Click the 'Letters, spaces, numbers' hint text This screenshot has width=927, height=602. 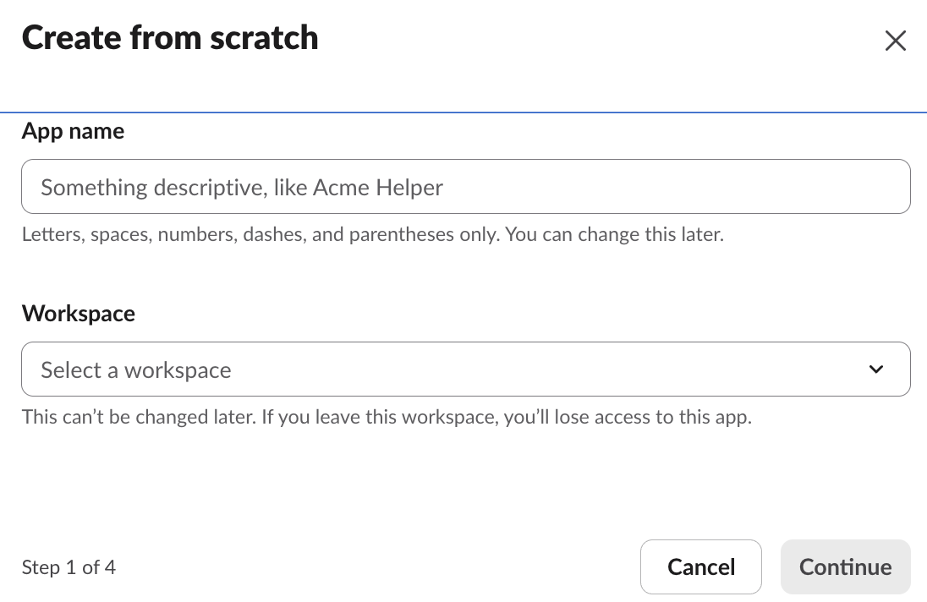click(x=373, y=234)
